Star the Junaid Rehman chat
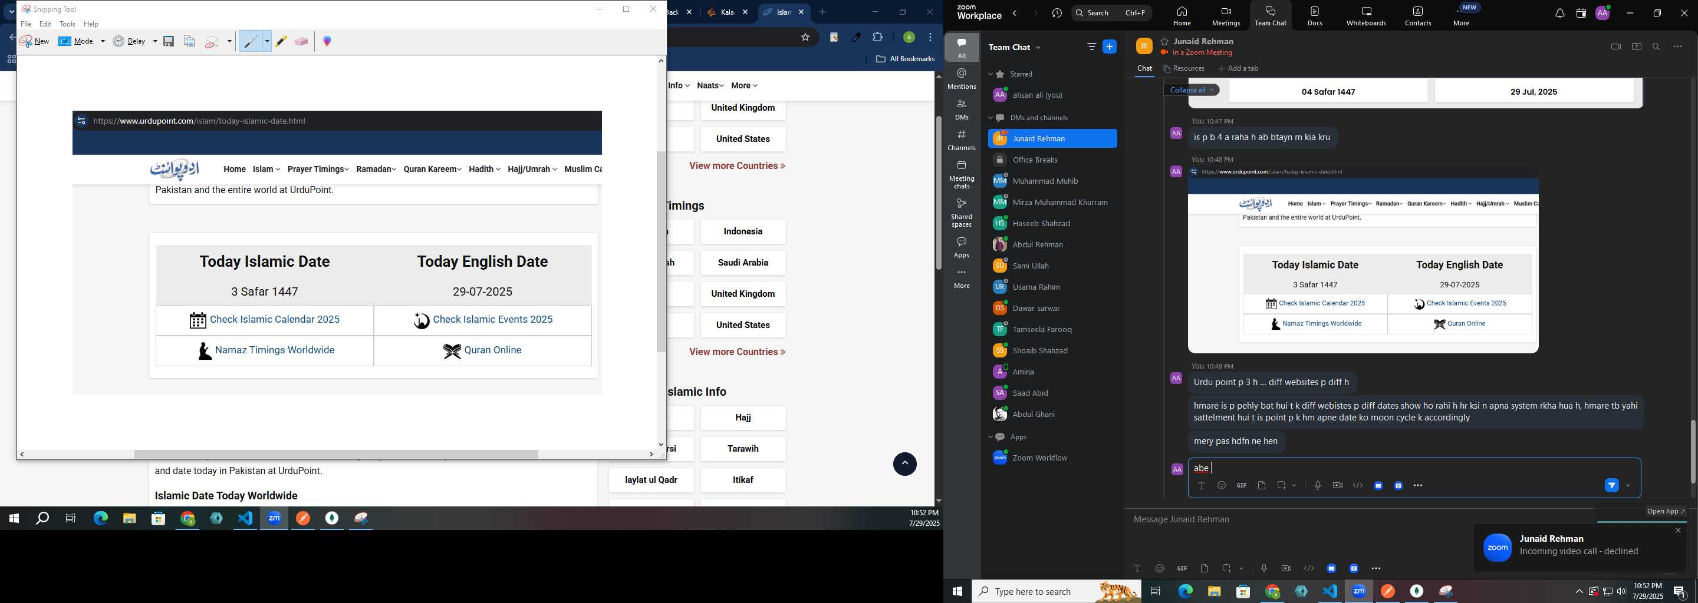 tap(1165, 41)
